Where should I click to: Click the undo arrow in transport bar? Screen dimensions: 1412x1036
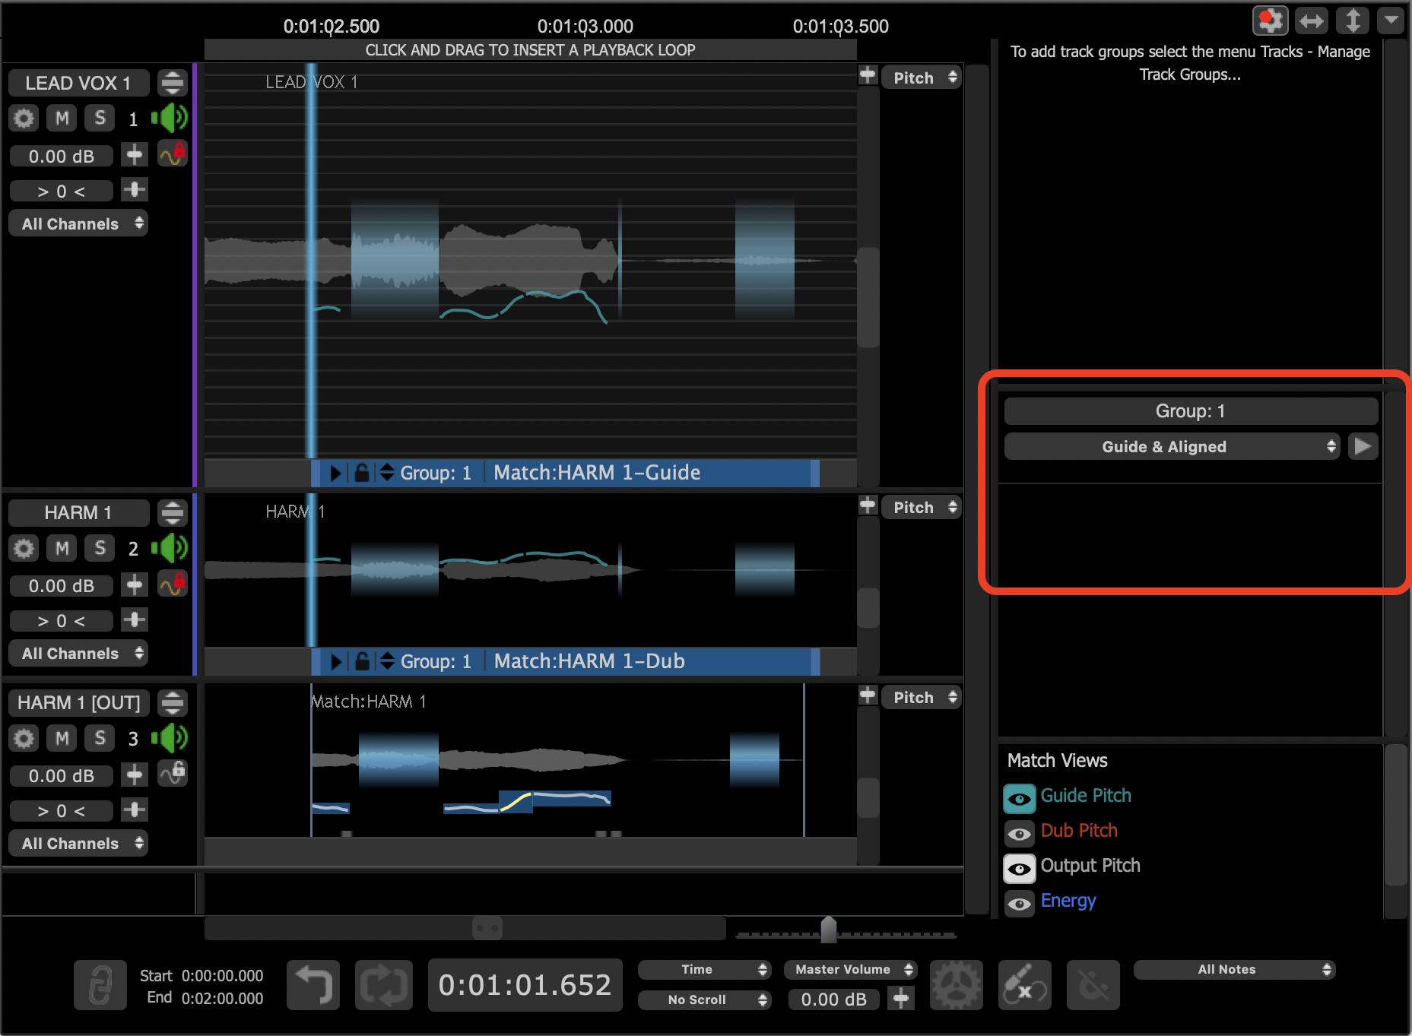click(313, 984)
